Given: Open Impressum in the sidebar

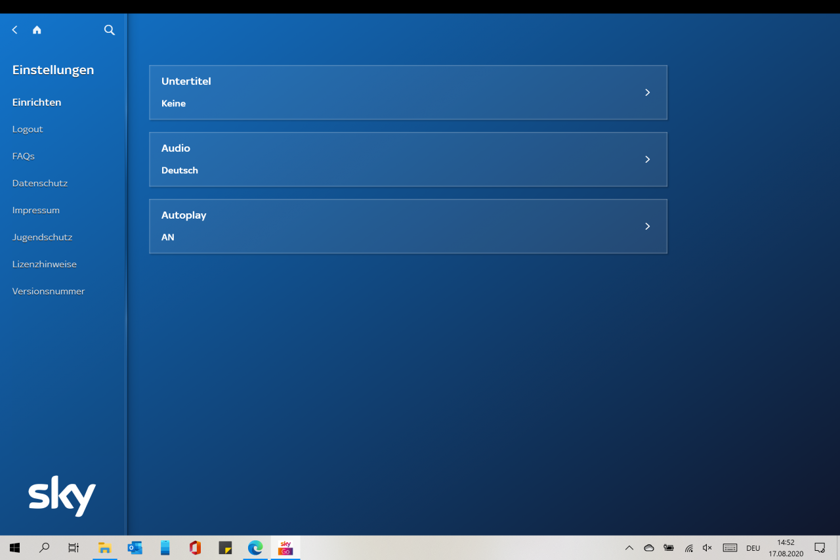Looking at the screenshot, I should 36,210.
